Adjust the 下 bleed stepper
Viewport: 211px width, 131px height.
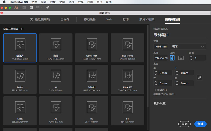click(x=177, y=73)
